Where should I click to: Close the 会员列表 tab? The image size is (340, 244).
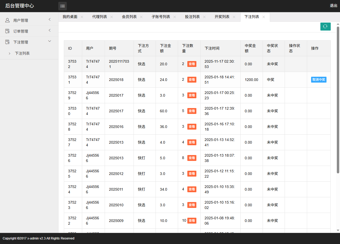click(x=141, y=16)
